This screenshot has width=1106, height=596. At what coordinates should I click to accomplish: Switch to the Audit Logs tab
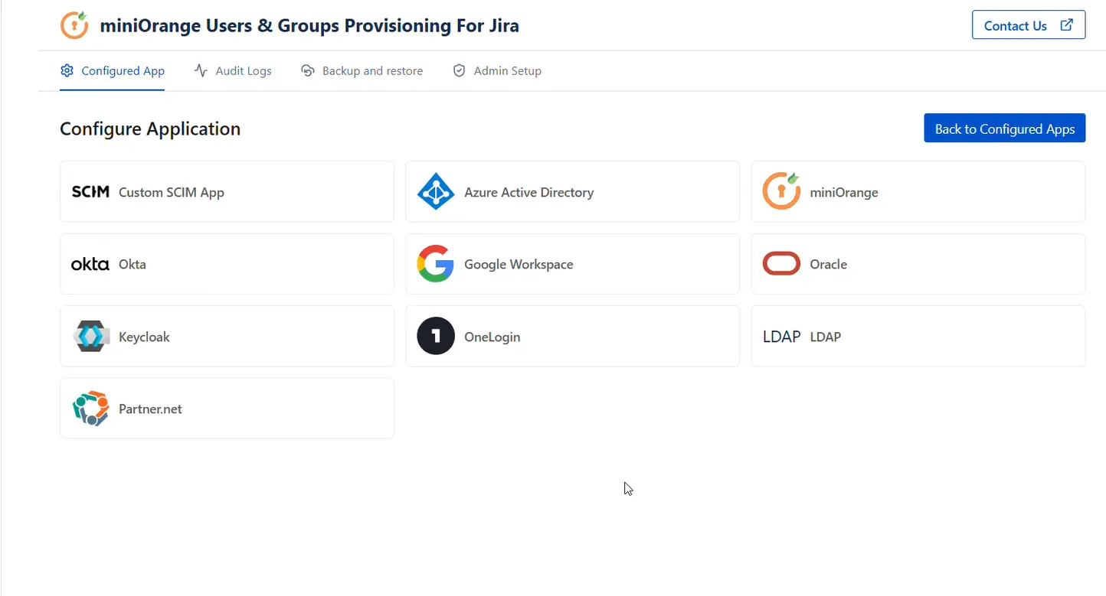tap(233, 70)
